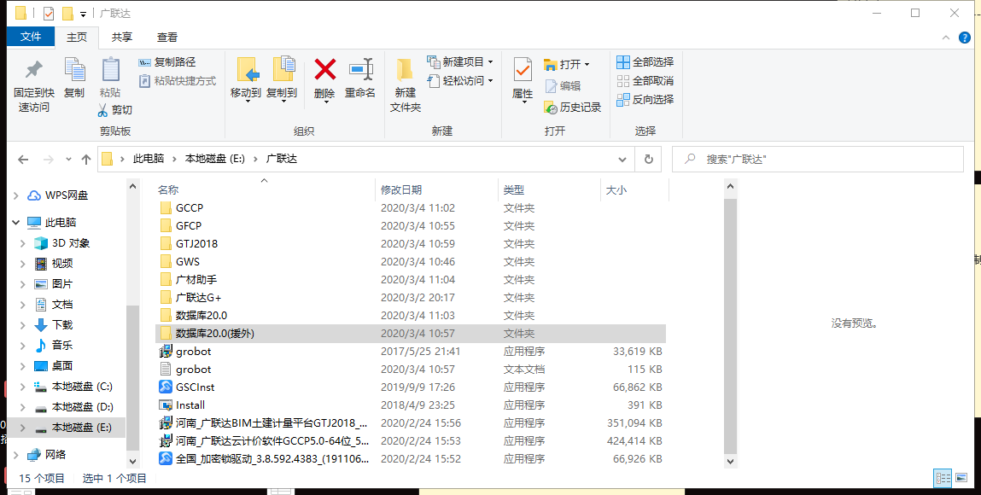Select 音乐 in the navigation pane

click(62, 345)
